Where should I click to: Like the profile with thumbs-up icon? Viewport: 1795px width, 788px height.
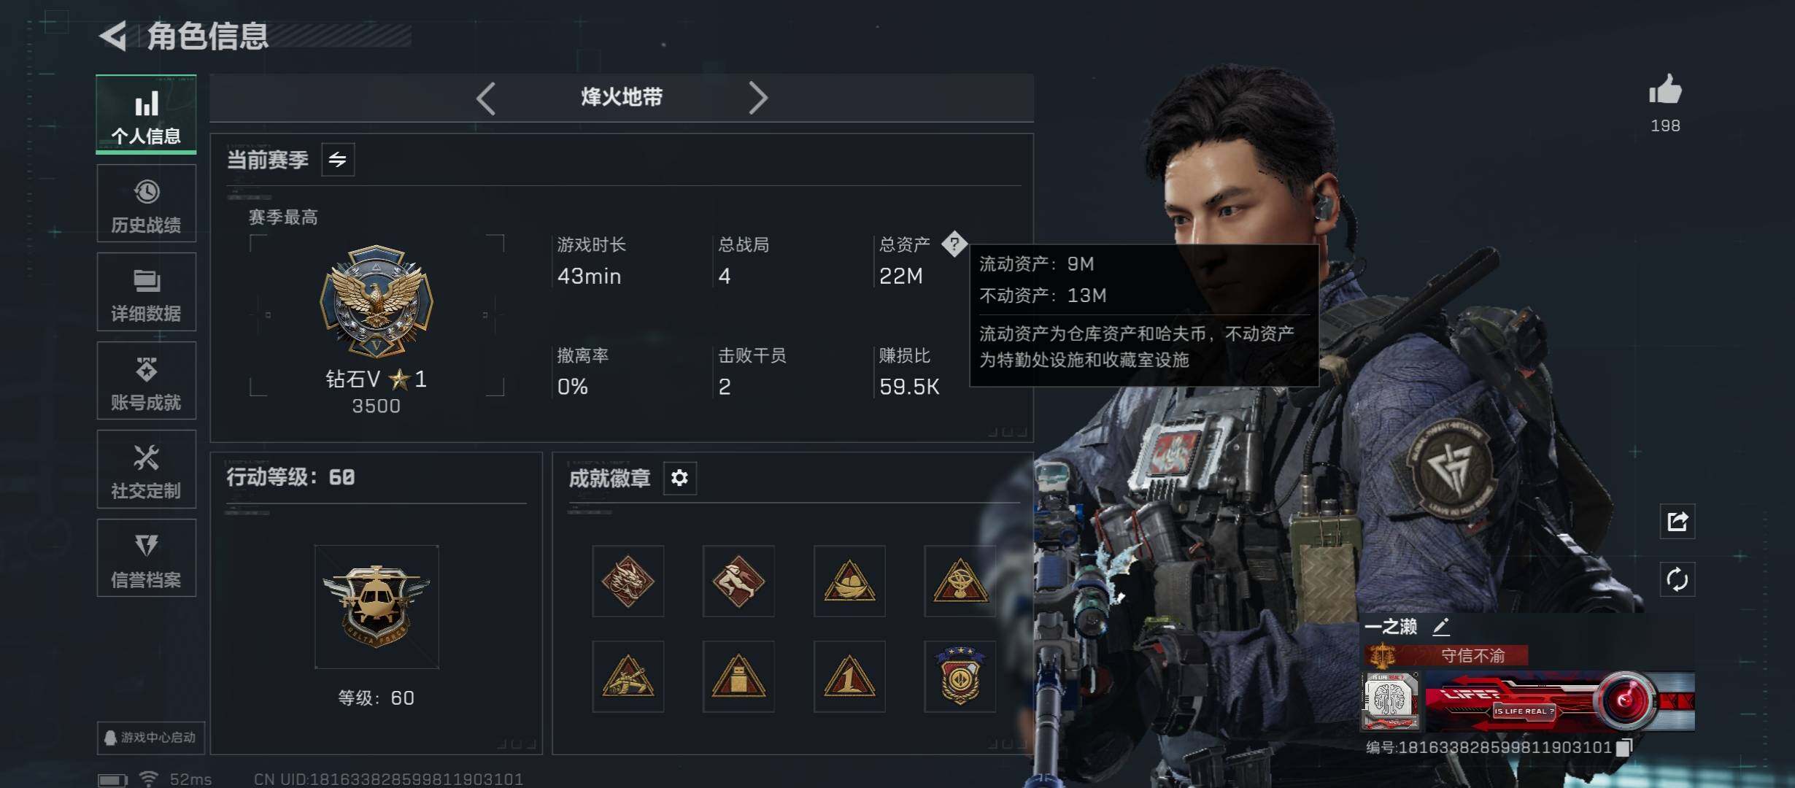coord(1665,91)
